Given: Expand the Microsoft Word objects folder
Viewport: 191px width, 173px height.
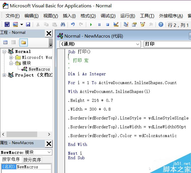Looking at the screenshot, I should [x=11, y=58].
